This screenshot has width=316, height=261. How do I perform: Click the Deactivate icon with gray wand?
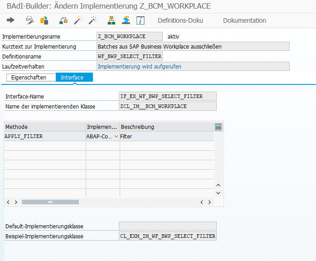coord(92,20)
